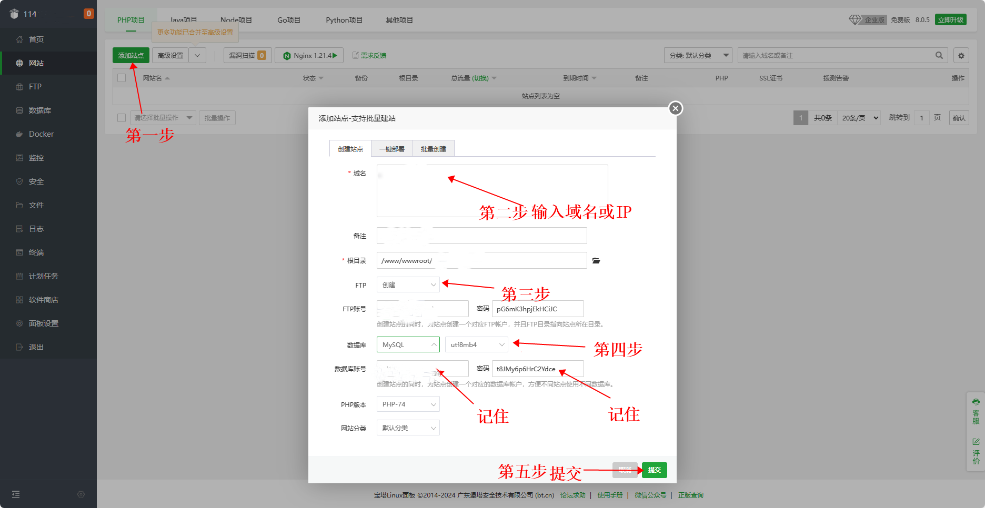985x508 pixels.
Task: Close the add site dialog with X
Action: click(676, 108)
